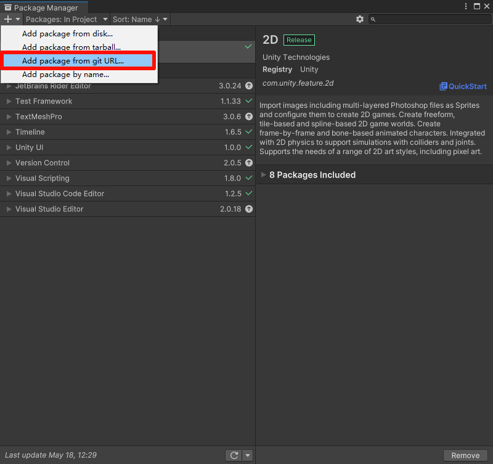The height and width of the screenshot is (464, 493).
Task: Click the update-available icon beside JetBrains Rider Editor
Action: coord(248,86)
